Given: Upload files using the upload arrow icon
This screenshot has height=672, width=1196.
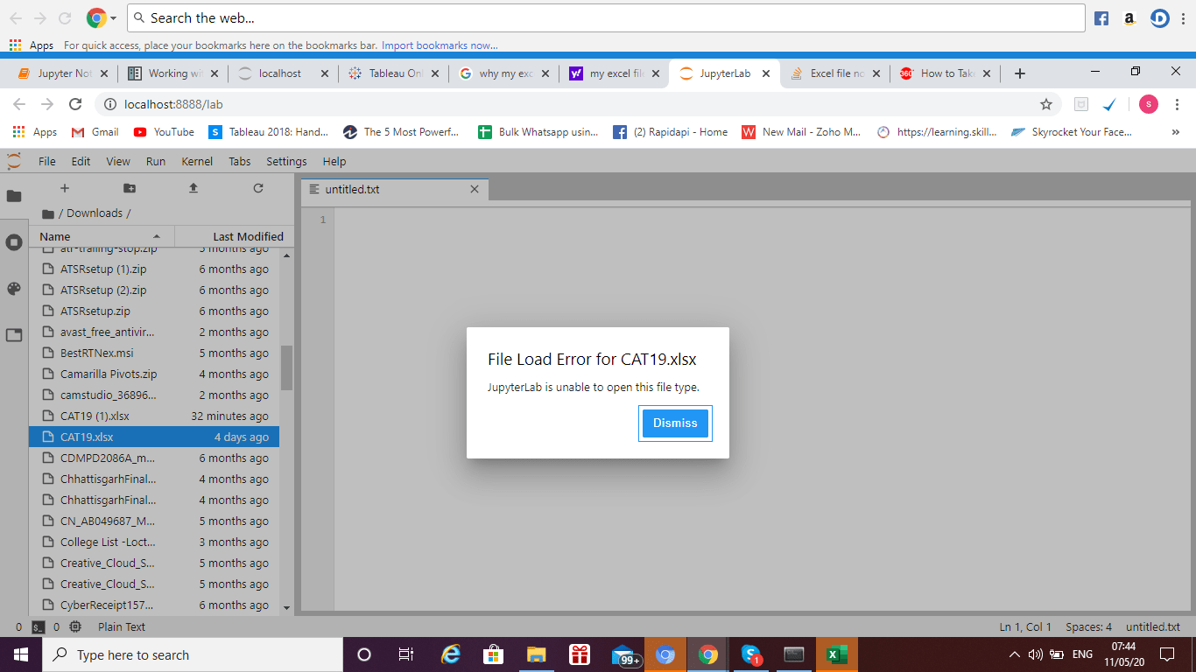Looking at the screenshot, I should [193, 187].
